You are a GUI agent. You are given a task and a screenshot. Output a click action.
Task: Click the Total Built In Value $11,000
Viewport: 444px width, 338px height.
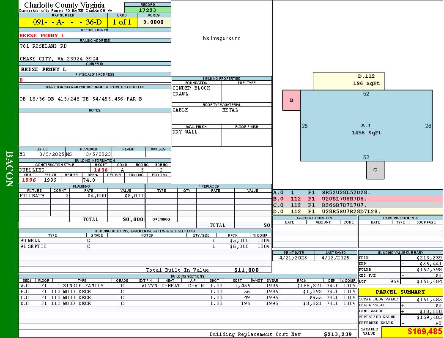pos(247,270)
